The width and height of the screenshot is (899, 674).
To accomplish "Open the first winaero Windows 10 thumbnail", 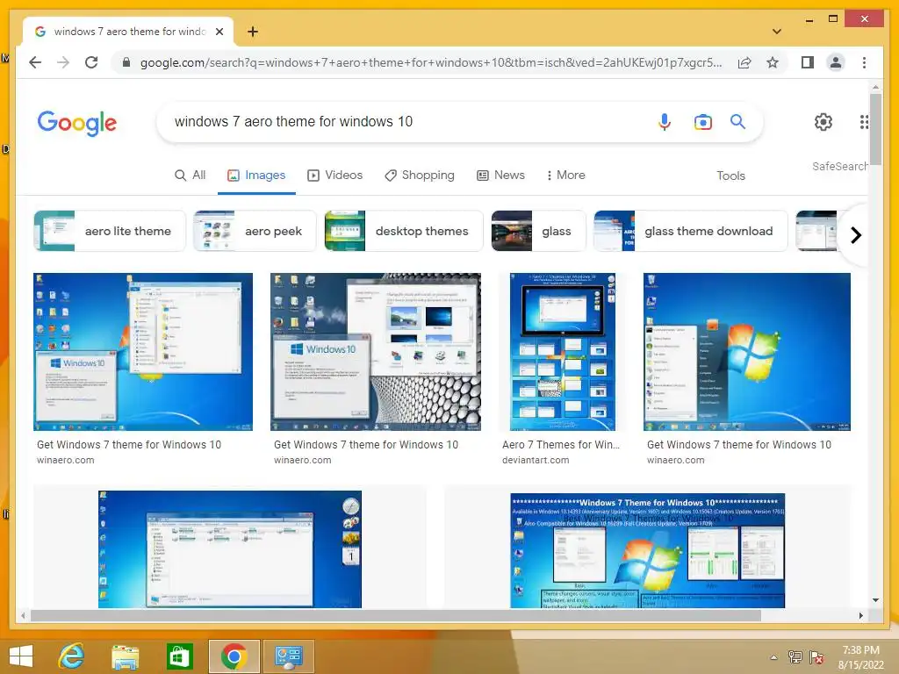I will coord(143,351).
